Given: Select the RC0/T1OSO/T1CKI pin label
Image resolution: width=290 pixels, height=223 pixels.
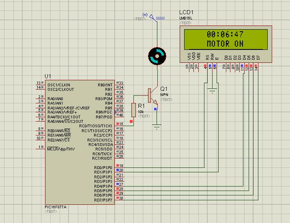Looking at the screenshot, I should pyautogui.click(x=96, y=126).
